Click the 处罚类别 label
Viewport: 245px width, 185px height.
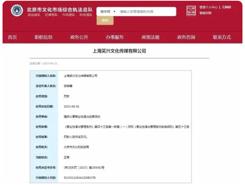42,96
